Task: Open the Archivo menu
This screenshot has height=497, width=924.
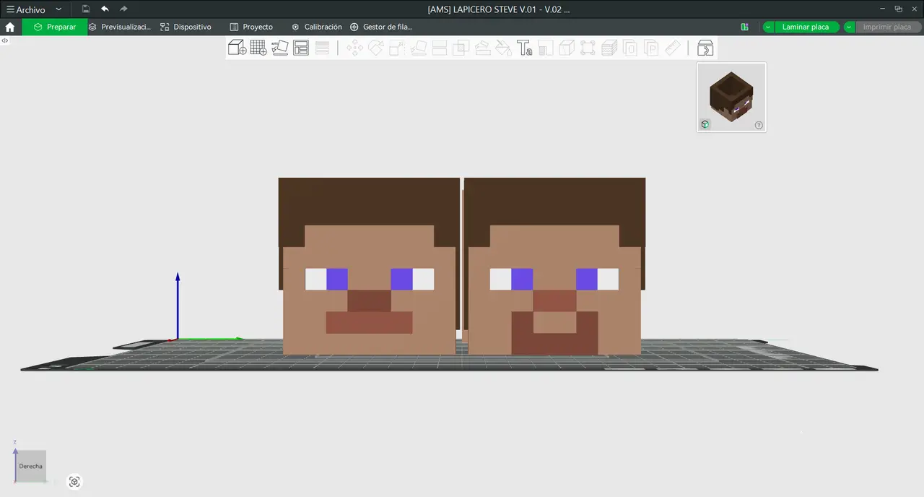Action: point(25,9)
